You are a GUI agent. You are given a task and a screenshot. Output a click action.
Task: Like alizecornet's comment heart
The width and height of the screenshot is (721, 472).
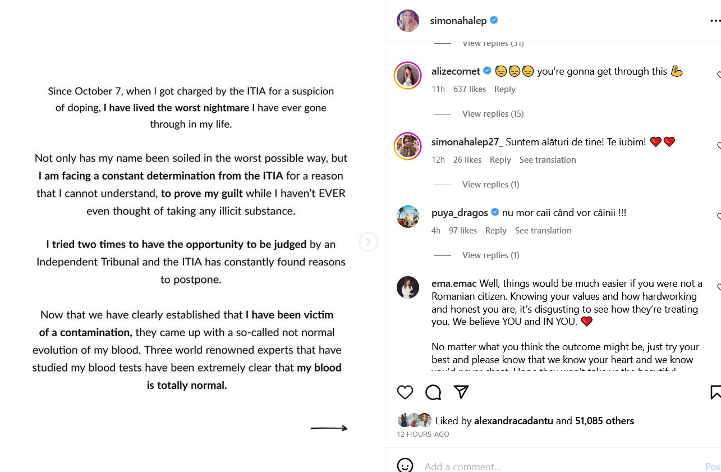click(719, 75)
